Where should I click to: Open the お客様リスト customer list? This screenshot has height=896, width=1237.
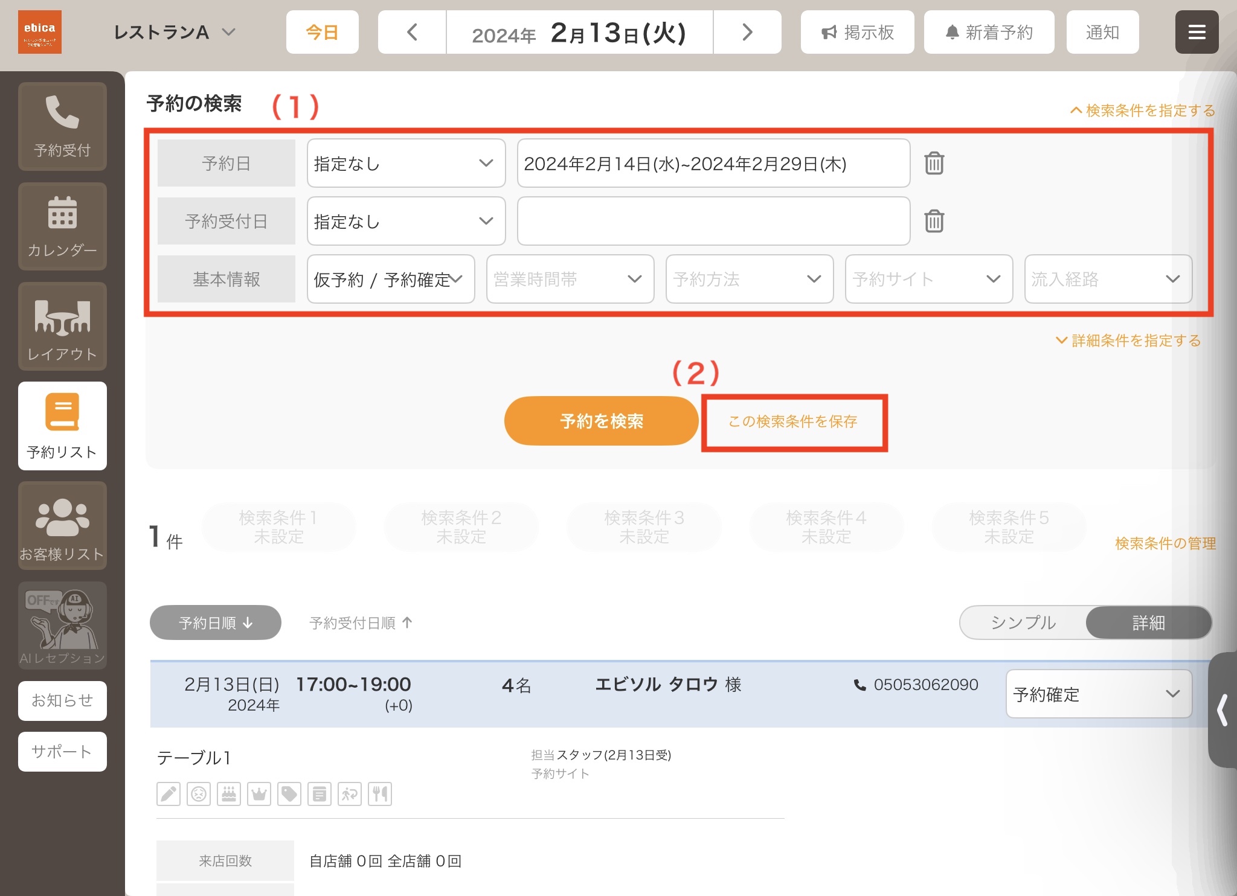pos(62,525)
